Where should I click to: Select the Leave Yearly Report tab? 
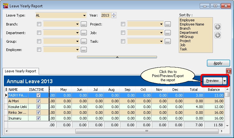point(20,71)
